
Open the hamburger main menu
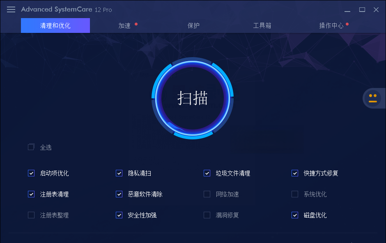point(11,9)
